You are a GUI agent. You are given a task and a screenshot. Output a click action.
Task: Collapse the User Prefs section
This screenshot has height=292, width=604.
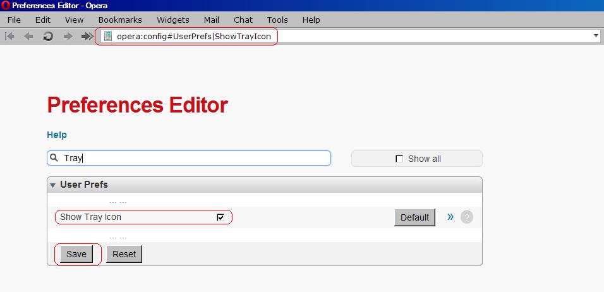click(x=53, y=185)
